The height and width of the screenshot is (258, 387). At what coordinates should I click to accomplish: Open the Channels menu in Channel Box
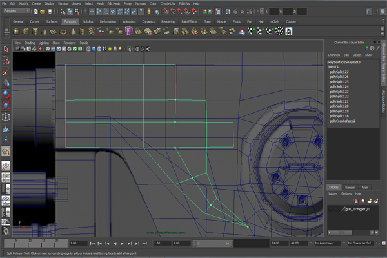(x=333, y=55)
